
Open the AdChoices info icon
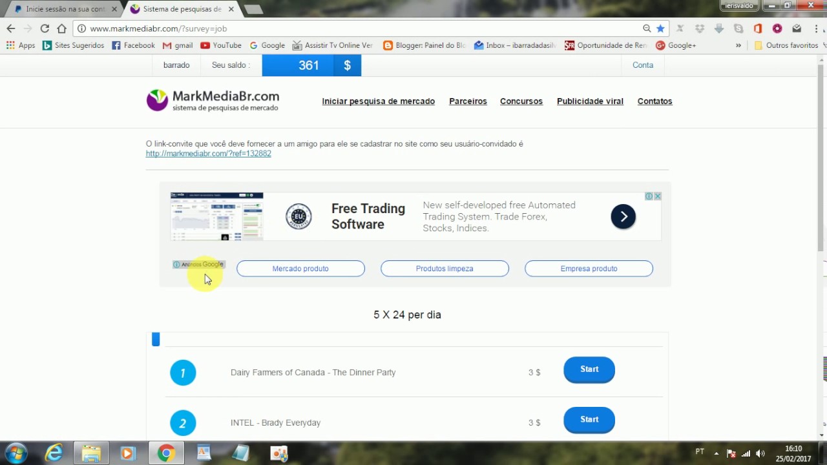coord(648,196)
